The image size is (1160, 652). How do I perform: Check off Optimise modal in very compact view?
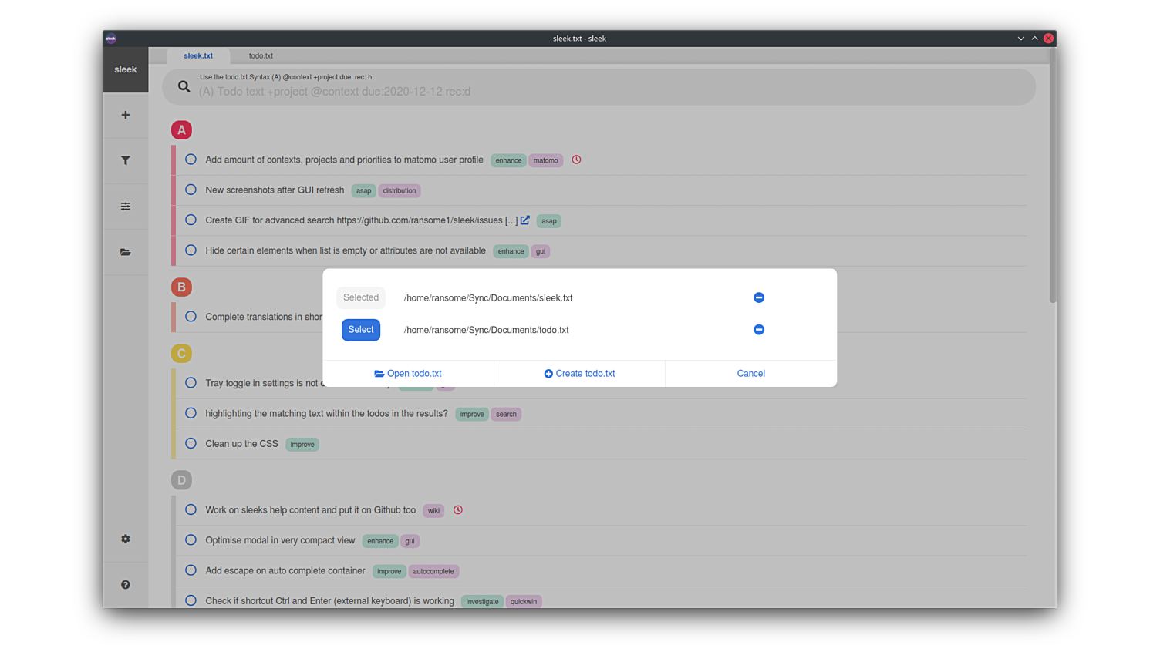click(191, 540)
